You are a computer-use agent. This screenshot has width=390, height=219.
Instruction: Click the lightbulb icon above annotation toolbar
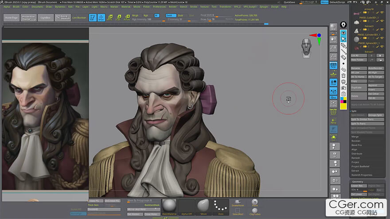pos(343,25)
